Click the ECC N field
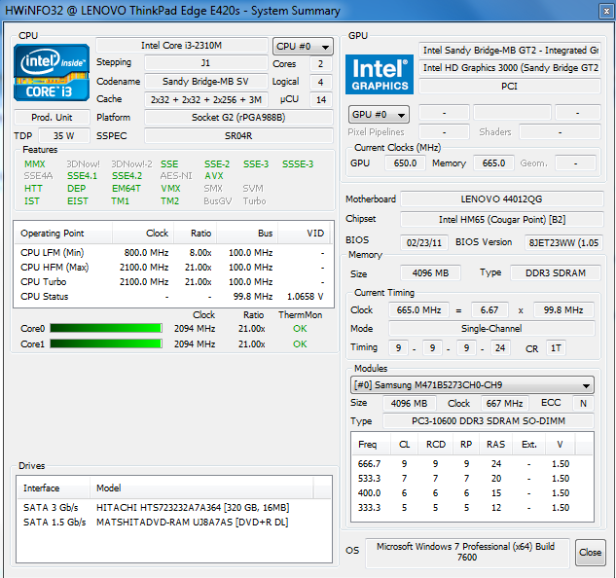This screenshot has height=578, width=616. click(583, 403)
